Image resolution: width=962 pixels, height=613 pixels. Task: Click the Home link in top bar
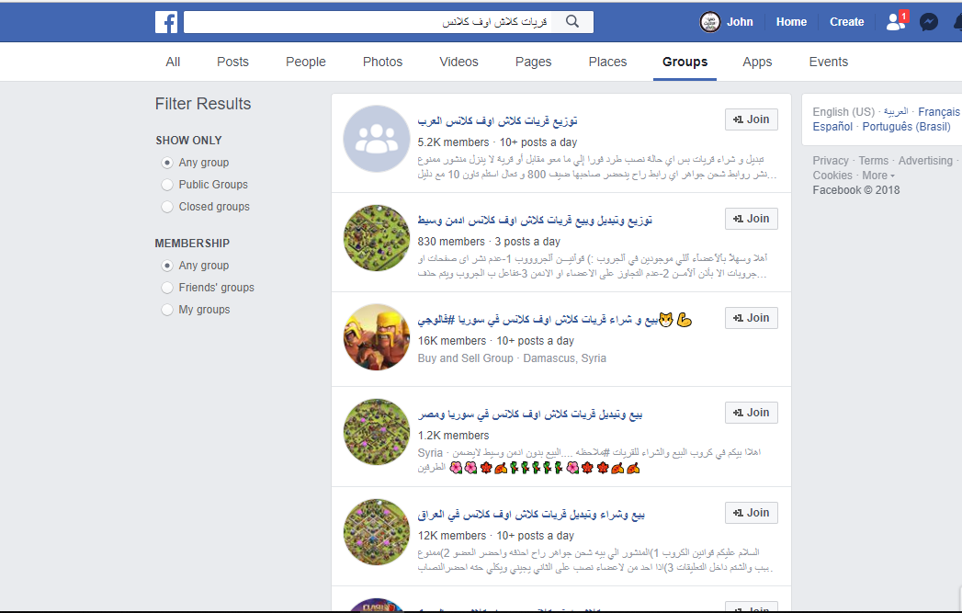[x=791, y=22]
